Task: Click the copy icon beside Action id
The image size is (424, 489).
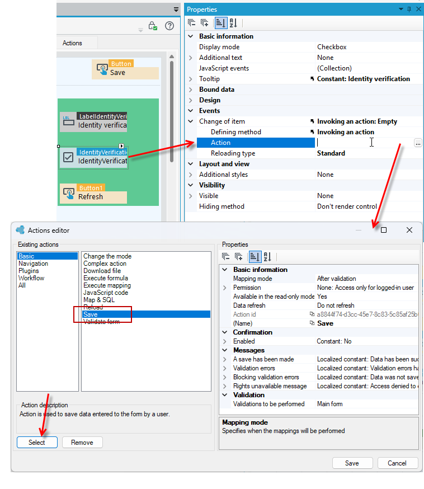Action: [x=312, y=314]
